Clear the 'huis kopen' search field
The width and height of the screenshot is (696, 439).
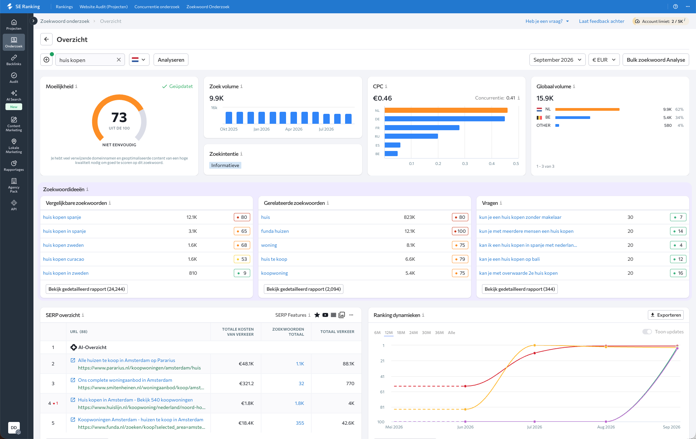pos(118,60)
